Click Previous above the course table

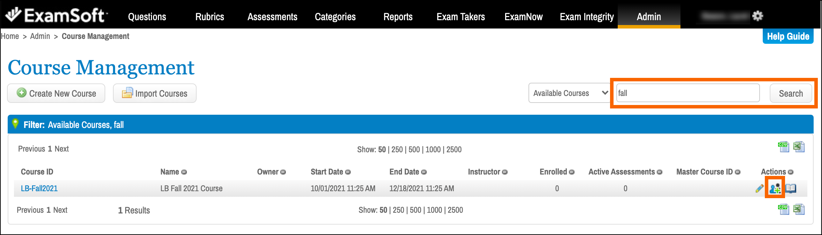pos(31,149)
